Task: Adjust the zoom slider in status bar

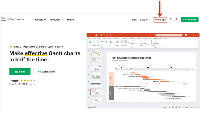Action: click(x=186, y=107)
